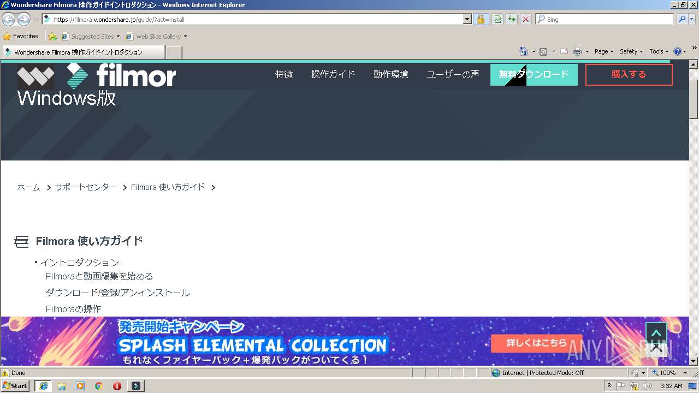Click the Add to Favorites Bar icon
The width and height of the screenshot is (699, 393).
pos(52,37)
